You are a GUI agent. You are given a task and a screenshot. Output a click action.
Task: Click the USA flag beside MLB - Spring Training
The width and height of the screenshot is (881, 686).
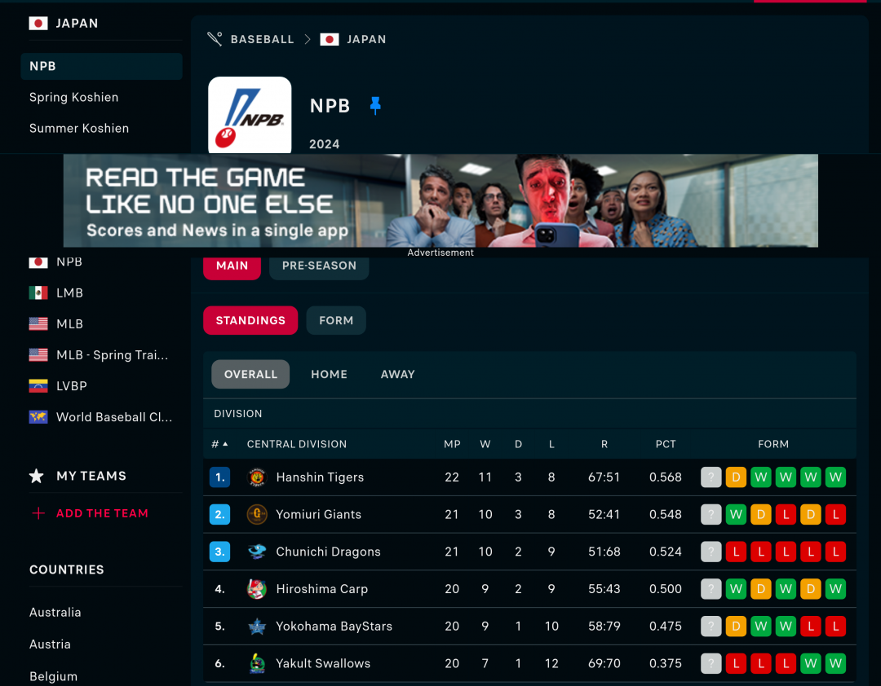38,354
